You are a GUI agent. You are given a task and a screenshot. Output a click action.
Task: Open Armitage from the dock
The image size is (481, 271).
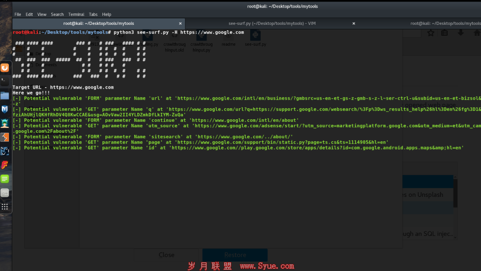pos(4,123)
